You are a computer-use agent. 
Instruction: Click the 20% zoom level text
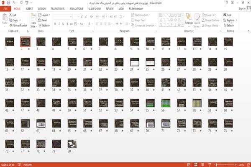point(241,165)
